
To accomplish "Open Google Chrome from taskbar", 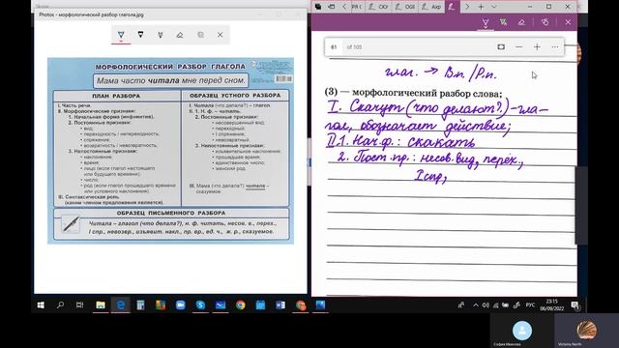I will click(241, 305).
